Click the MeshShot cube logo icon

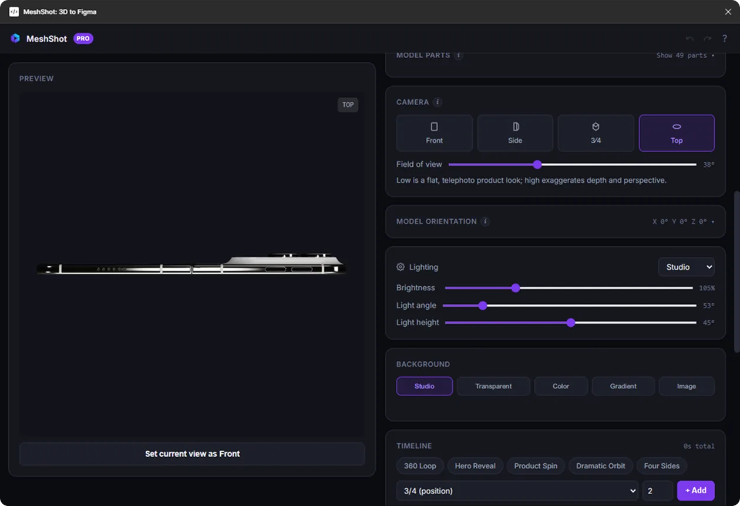tap(15, 39)
